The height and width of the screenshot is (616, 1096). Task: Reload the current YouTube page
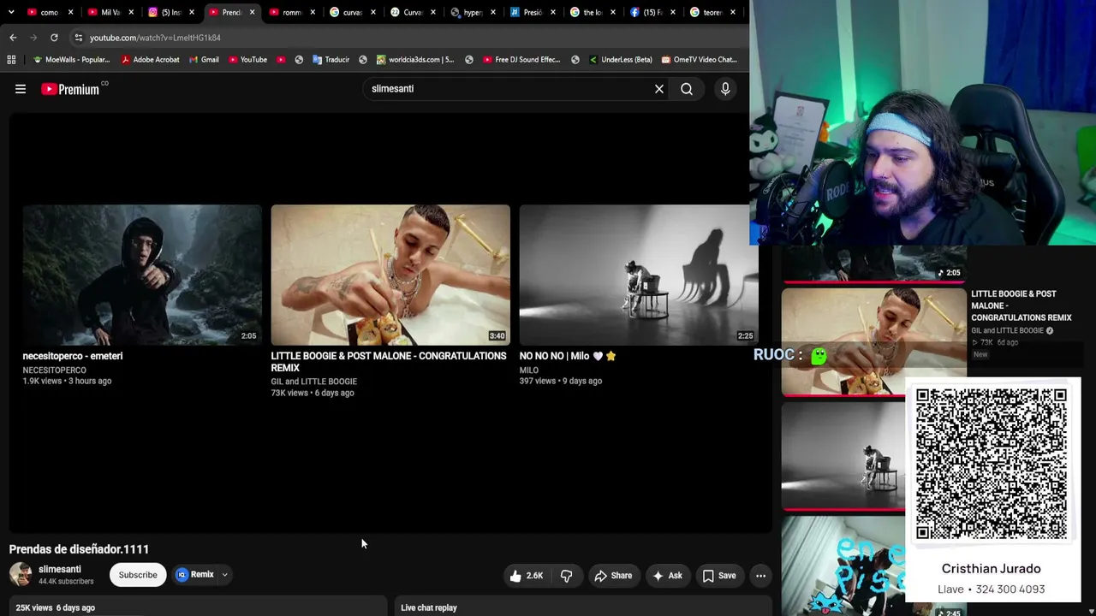pyautogui.click(x=54, y=38)
